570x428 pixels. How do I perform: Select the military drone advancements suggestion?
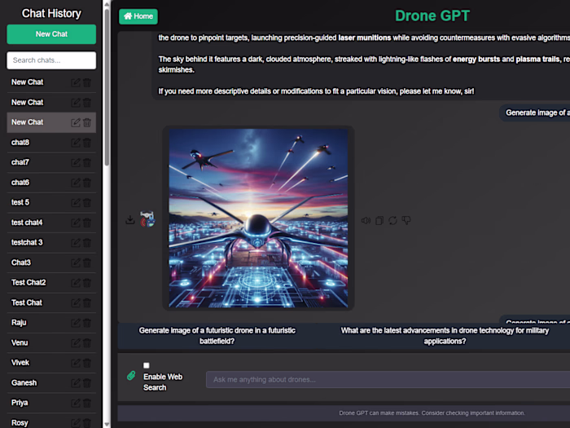(x=445, y=336)
